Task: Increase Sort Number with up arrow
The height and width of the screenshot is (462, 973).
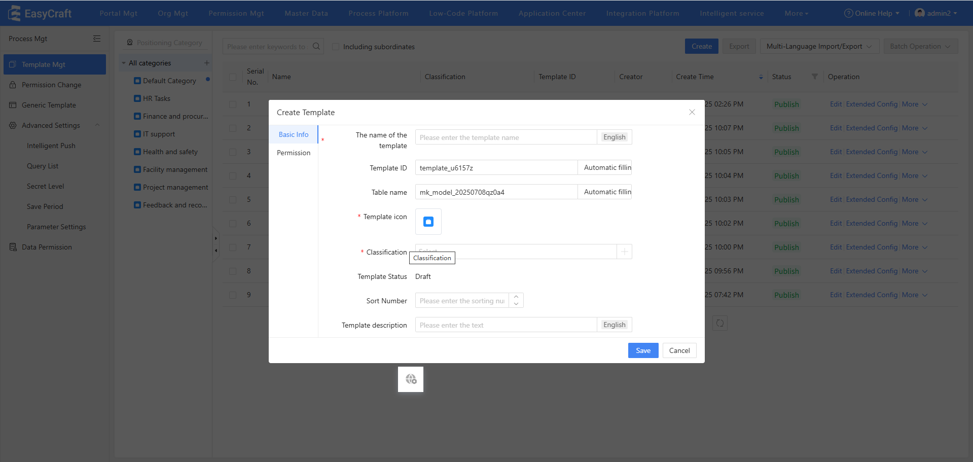Action: [x=516, y=297]
